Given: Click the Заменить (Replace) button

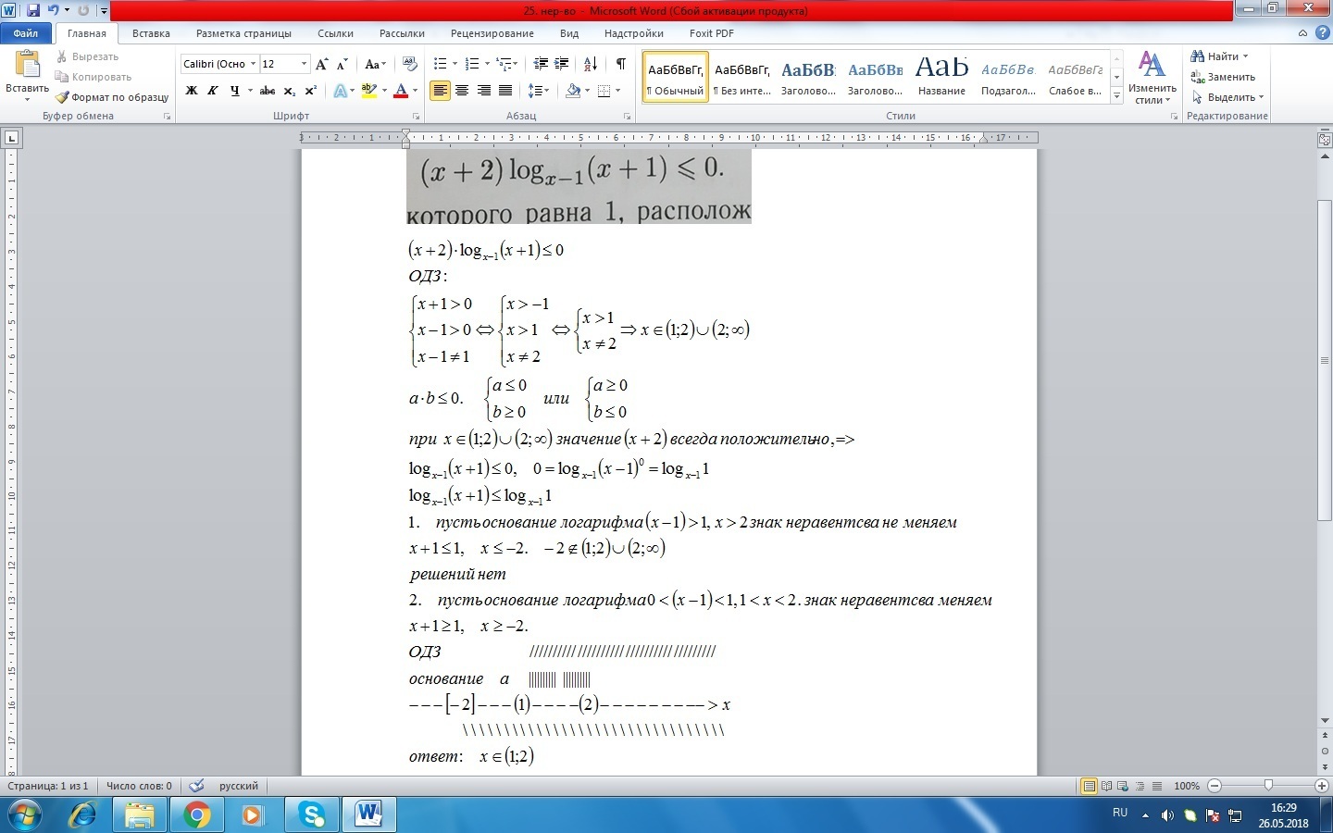Looking at the screenshot, I should (x=1223, y=77).
